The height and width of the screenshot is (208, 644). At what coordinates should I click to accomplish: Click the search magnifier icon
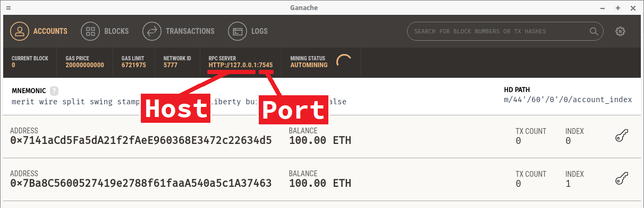click(x=594, y=31)
